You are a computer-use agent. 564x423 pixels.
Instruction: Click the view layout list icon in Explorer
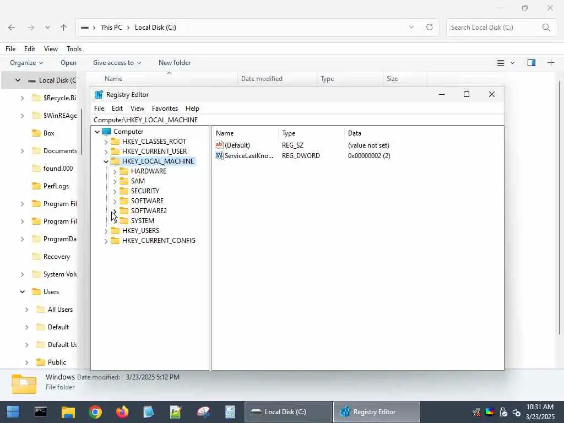pyautogui.click(x=500, y=63)
